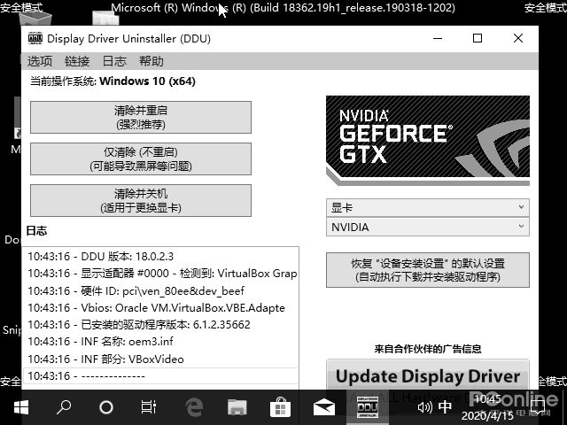The width and height of the screenshot is (567, 425).
Task: Open Mail app from taskbar
Action: click(324, 407)
